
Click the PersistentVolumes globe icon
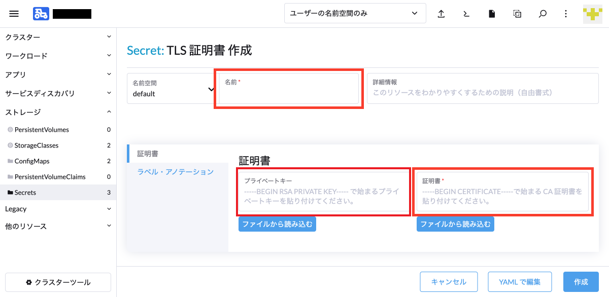[x=10, y=130]
